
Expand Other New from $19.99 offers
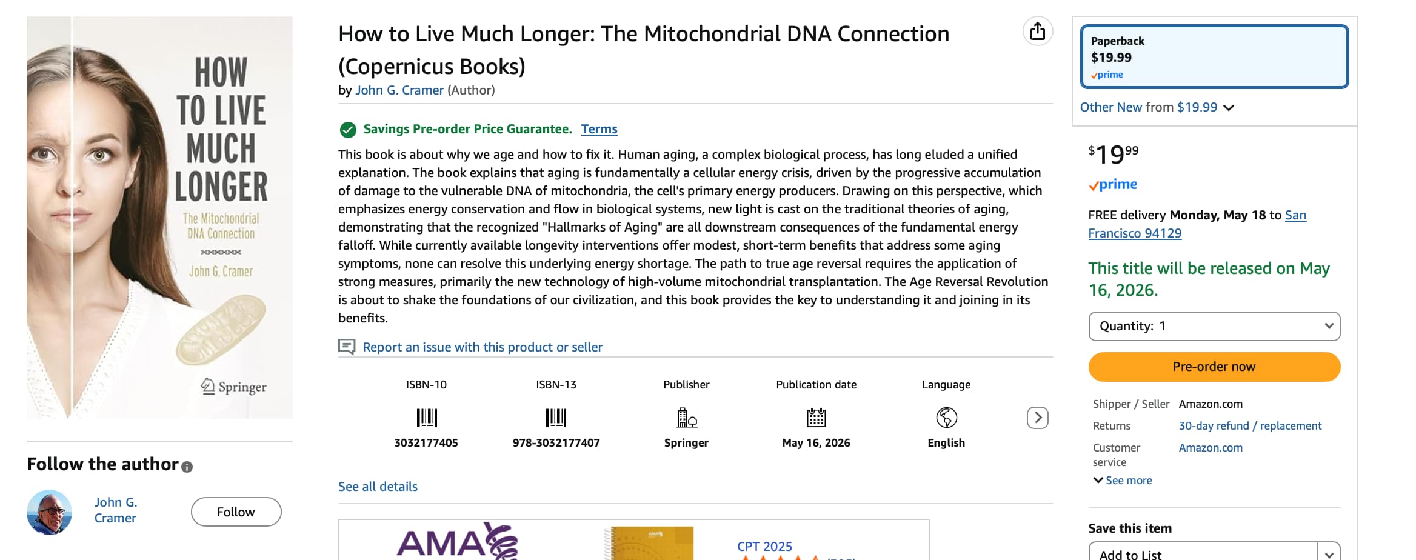point(1157,107)
